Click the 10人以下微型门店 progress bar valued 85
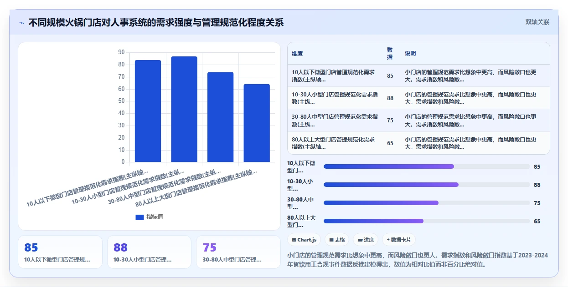 coord(427,166)
